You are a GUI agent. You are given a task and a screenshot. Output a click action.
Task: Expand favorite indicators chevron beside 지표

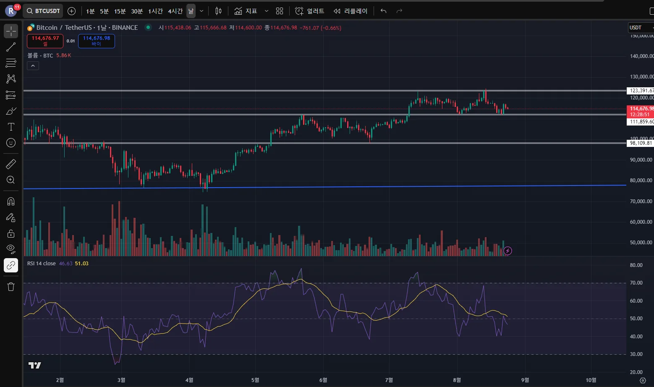(266, 11)
